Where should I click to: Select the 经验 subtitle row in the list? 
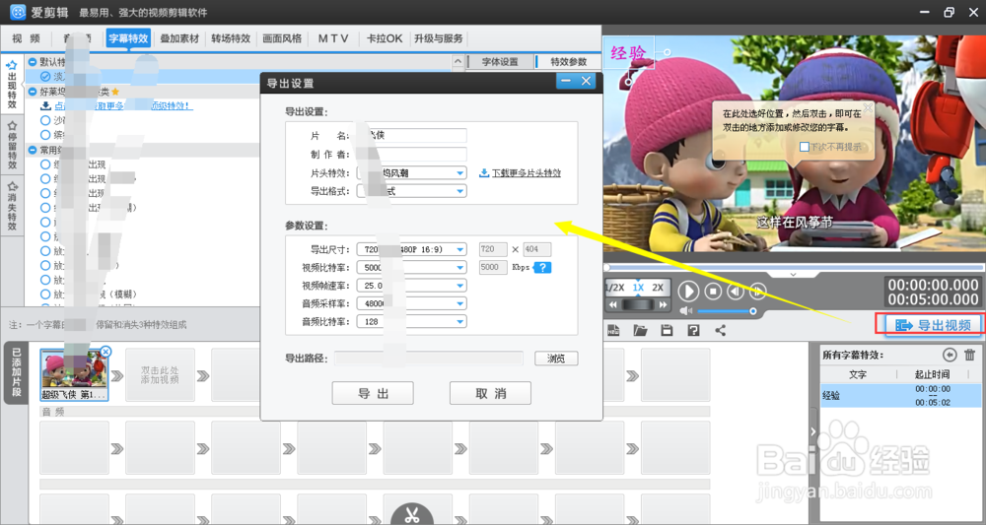(900, 396)
